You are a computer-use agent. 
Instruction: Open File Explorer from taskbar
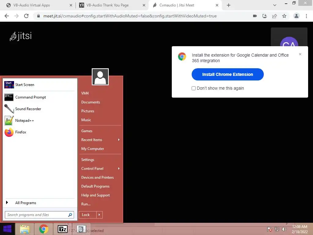pyautogui.click(x=25, y=229)
